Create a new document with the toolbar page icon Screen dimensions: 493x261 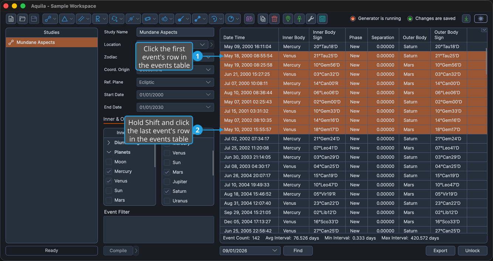(x=11, y=19)
